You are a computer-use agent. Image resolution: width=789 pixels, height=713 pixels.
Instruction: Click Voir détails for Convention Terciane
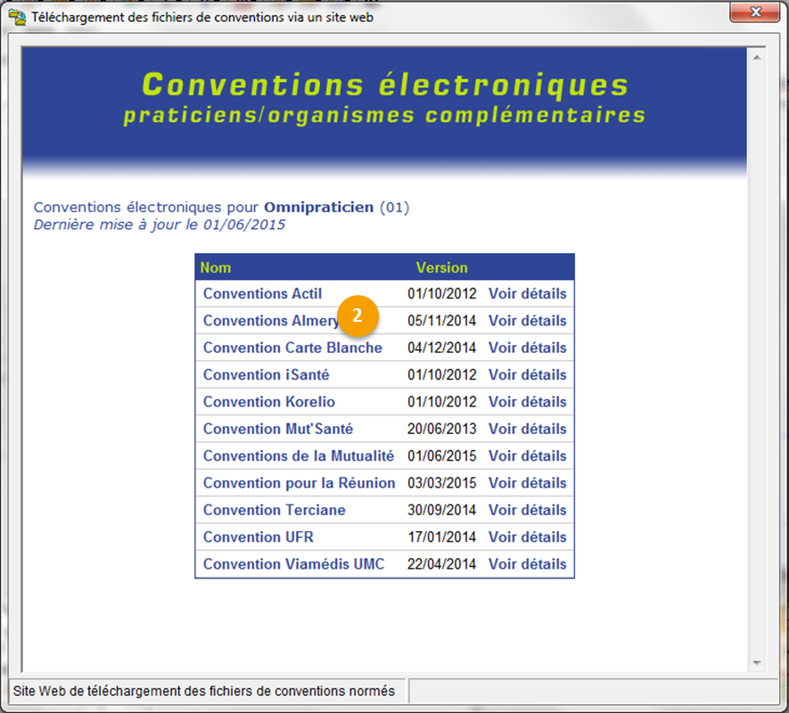(528, 510)
